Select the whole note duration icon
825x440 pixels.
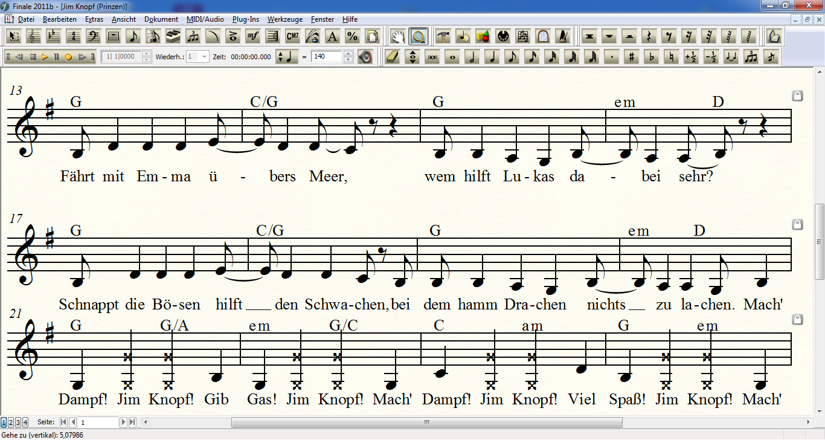(452, 57)
